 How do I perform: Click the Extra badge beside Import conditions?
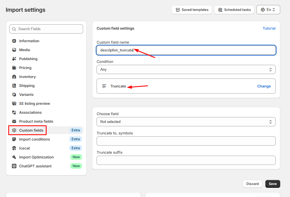pos(76,139)
